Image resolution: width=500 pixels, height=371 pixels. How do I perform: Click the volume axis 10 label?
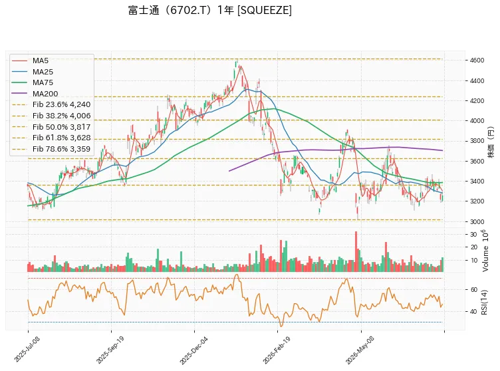(x=473, y=261)
